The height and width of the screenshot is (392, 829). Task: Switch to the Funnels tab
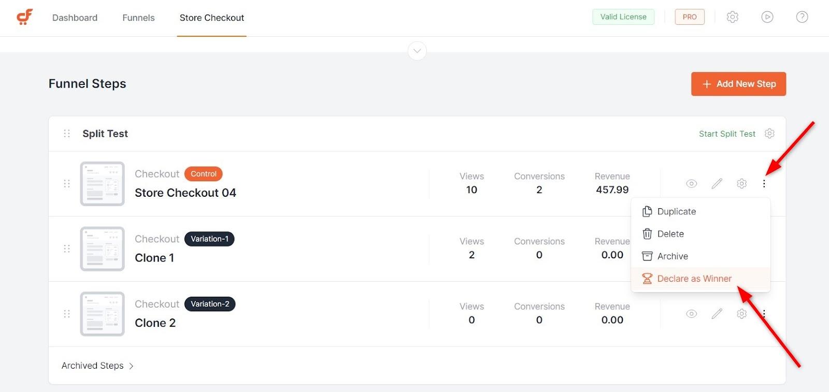(x=138, y=18)
